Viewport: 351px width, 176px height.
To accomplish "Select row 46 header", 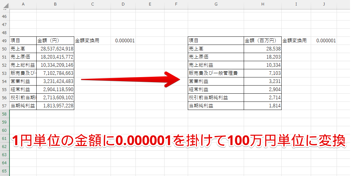I will 5,17.
